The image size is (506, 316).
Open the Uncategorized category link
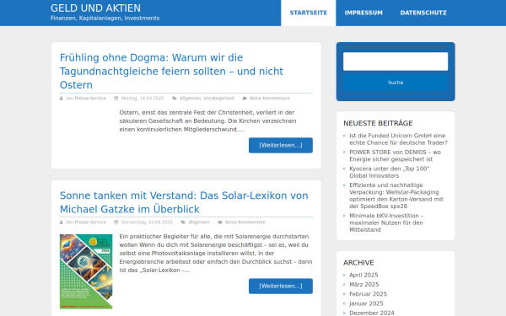(x=218, y=99)
